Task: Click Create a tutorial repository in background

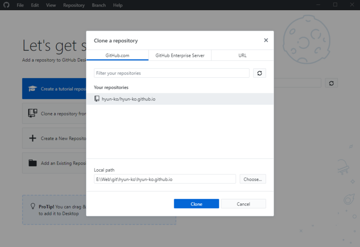Action: 54,88
